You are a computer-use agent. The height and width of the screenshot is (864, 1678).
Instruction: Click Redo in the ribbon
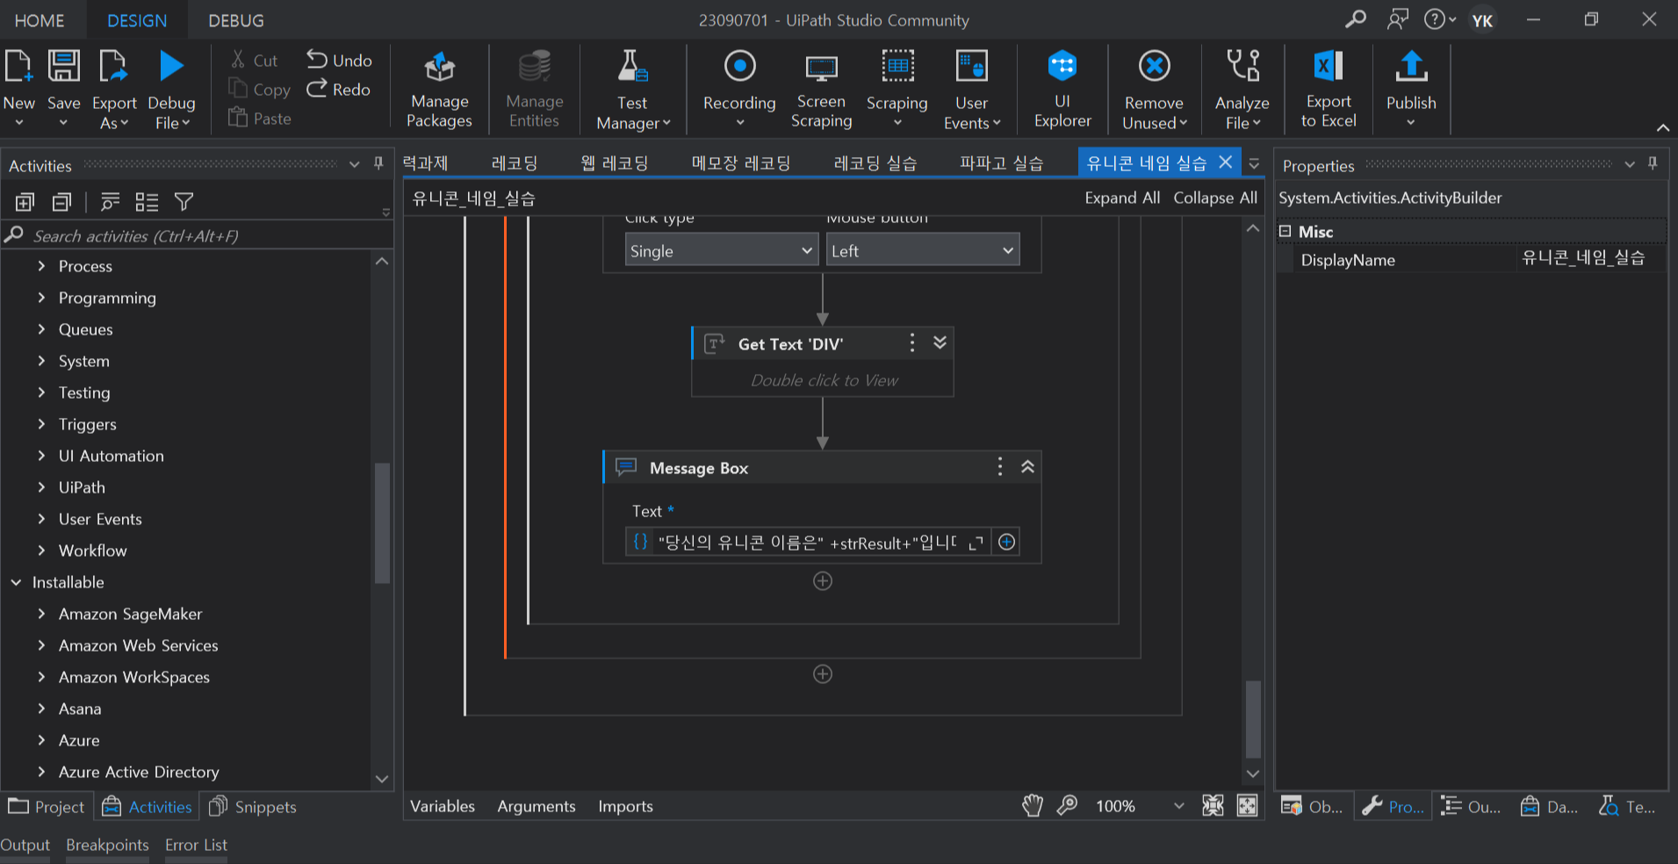click(x=339, y=89)
